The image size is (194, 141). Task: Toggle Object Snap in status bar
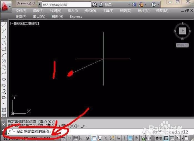(x=94, y=138)
